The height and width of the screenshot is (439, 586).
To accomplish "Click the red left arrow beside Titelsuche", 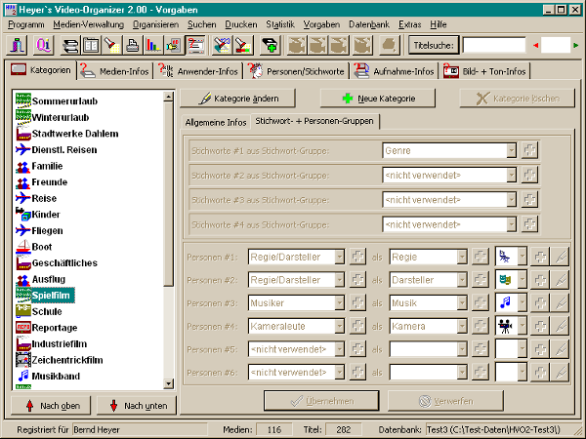I will (534, 45).
